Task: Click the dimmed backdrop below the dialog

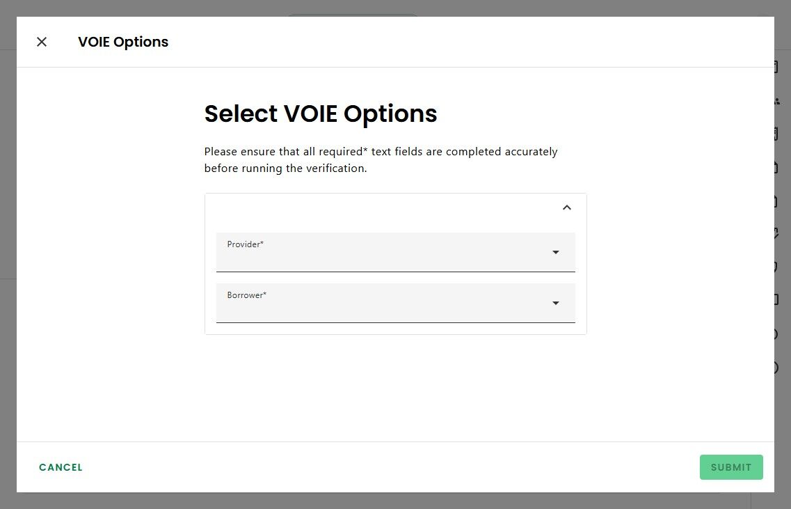Action: pos(395,501)
